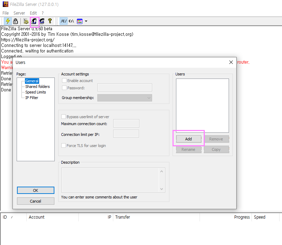Viewport: 282px width, 245px height.
Task: Toggle the Password checkbox
Action: (x=64, y=88)
